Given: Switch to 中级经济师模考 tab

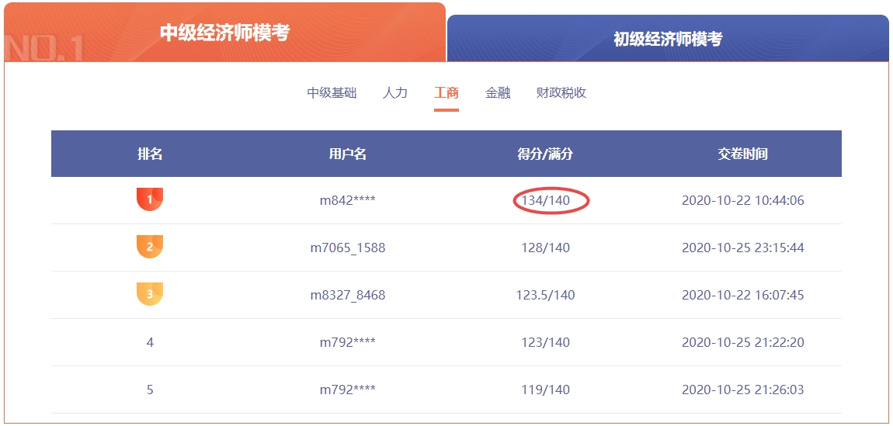Looking at the screenshot, I should tap(224, 33).
